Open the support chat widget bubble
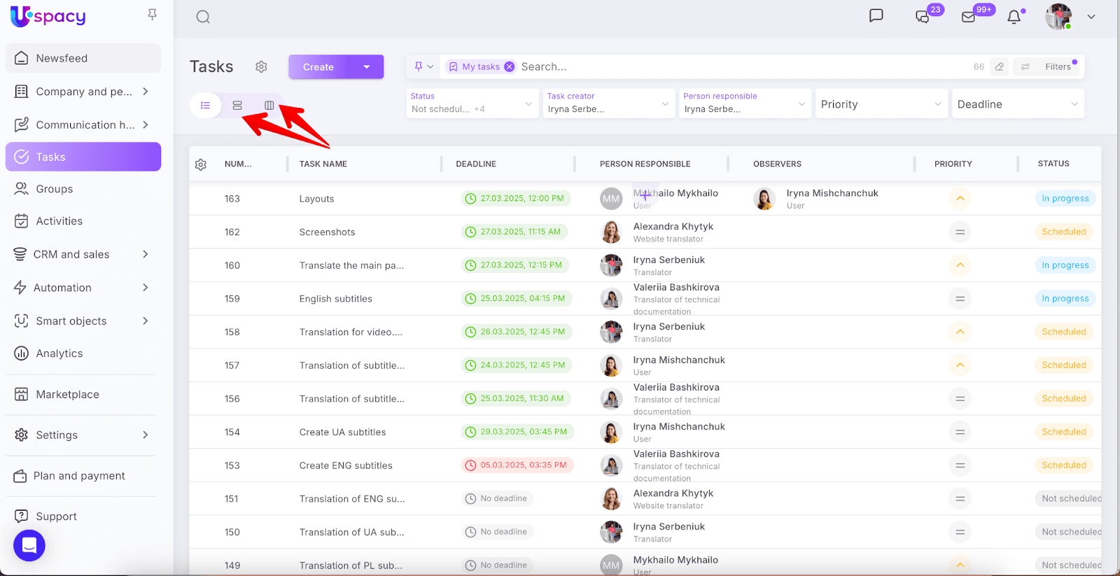Screen dimensions: 1120x576 [x=29, y=545]
